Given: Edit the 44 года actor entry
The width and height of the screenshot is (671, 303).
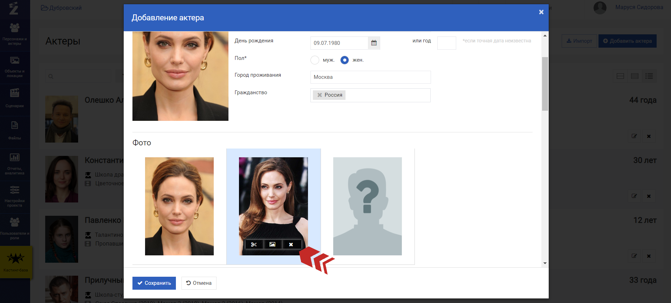Looking at the screenshot, I should coord(634,136).
